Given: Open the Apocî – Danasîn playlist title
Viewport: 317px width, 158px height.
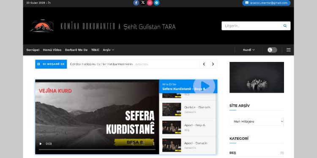Looking at the screenshot, I should tap(196, 143).
